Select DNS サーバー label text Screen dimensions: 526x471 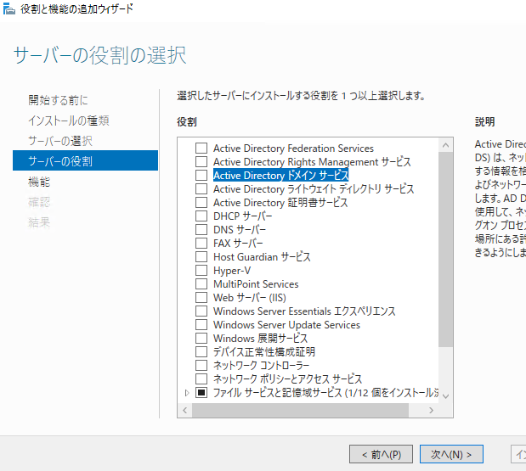point(240,229)
